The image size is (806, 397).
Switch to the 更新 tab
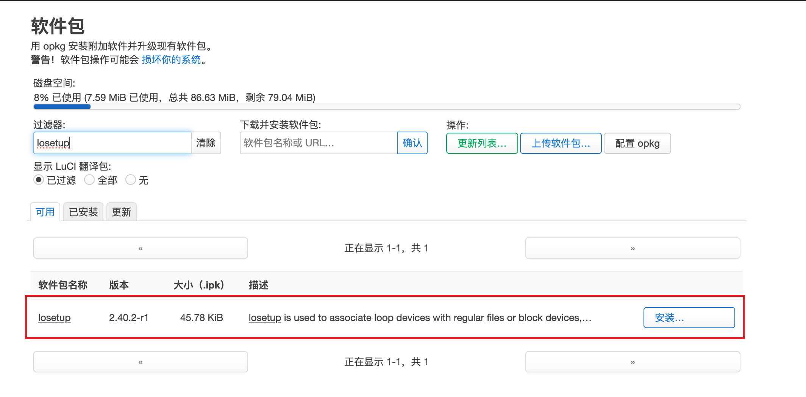click(x=122, y=212)
